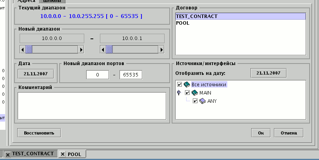The width and height of the screenshot is (319, 160).
Task: Toggle the Все источники checkbox
Action: [179, 85]
